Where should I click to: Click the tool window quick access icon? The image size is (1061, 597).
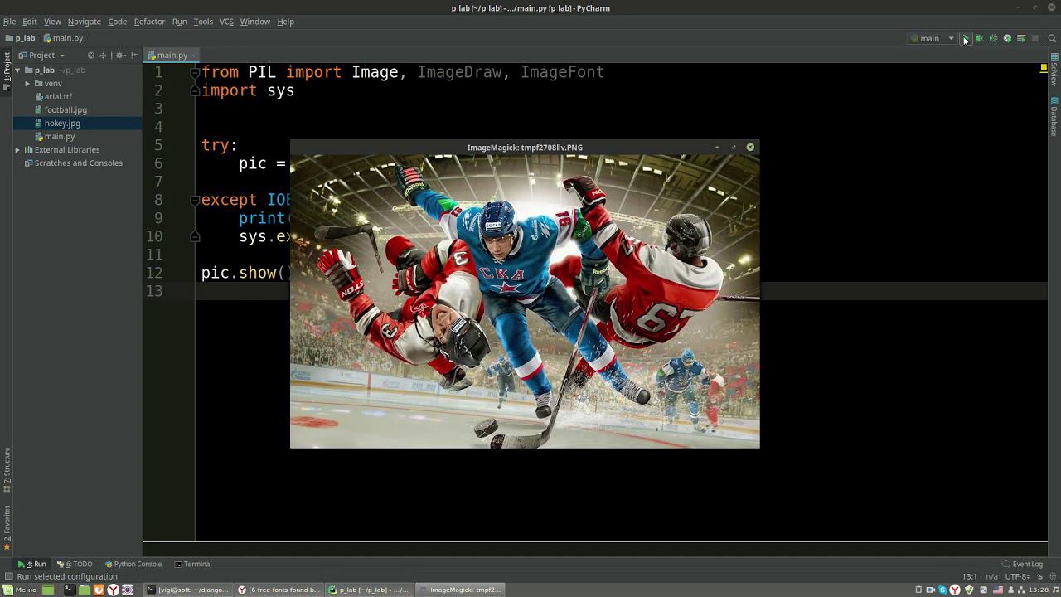point(8,577)
